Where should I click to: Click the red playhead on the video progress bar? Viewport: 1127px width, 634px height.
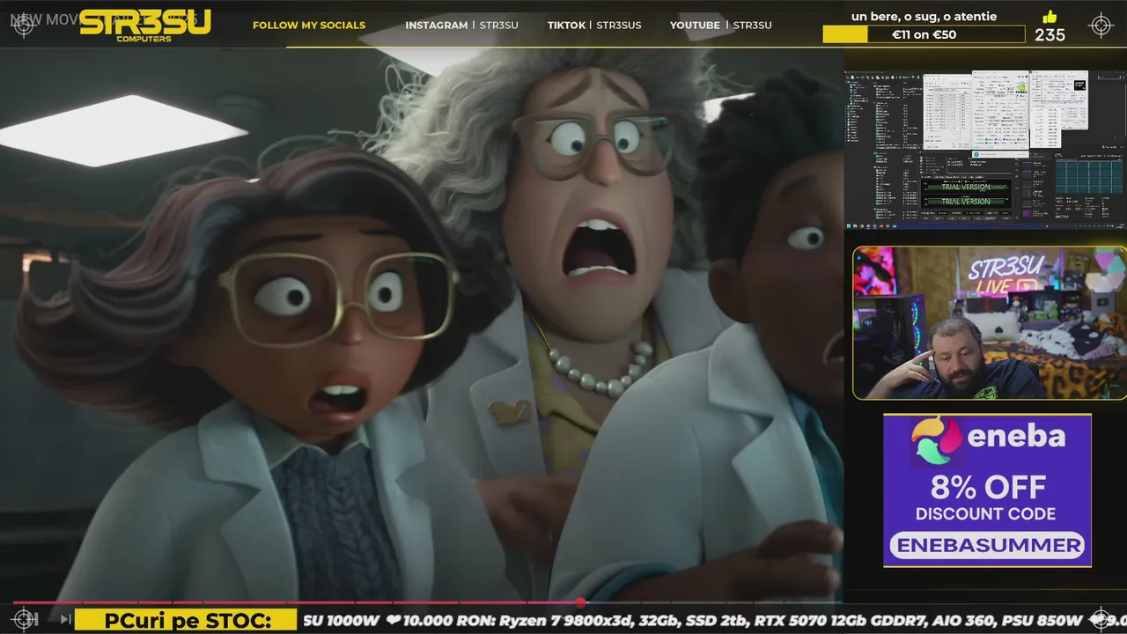click(581, 602)
